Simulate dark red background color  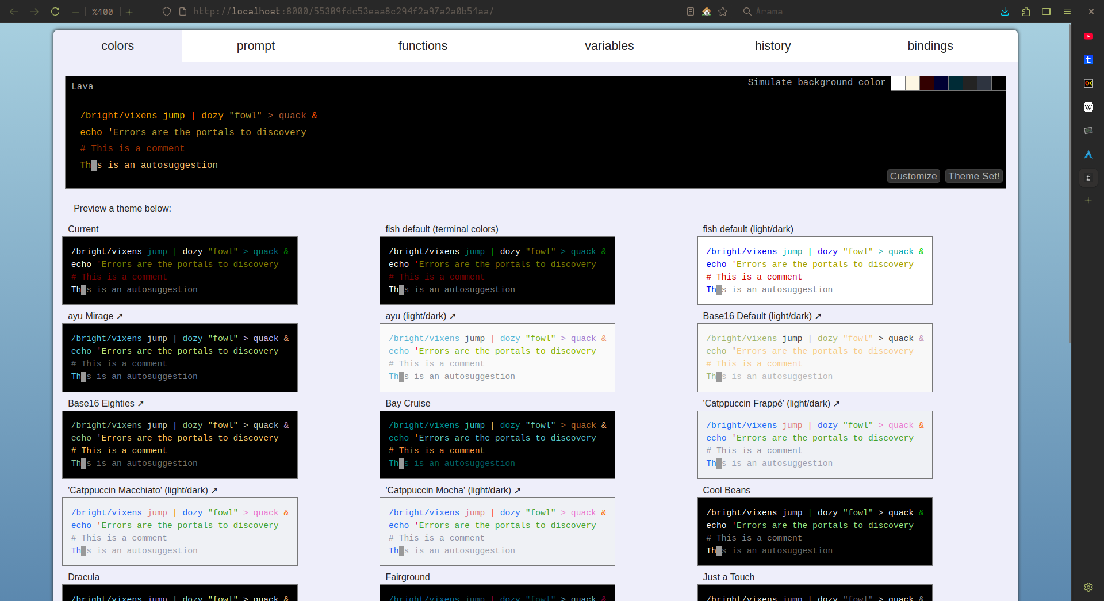point(927,83)
